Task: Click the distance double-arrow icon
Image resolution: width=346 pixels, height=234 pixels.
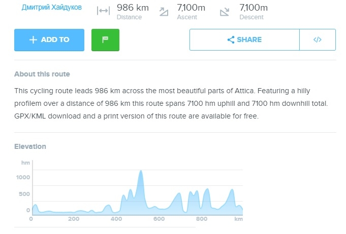Action: (103, 12)
